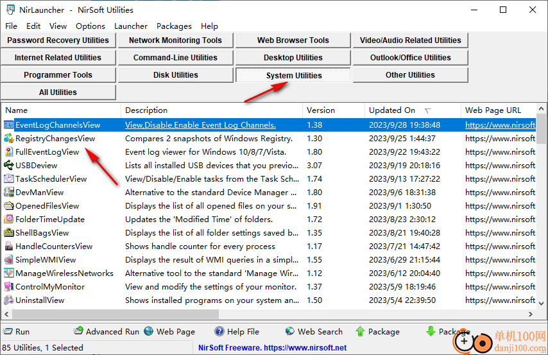Click the Web Page globe icon
548x355 pixels.
(x=148, y=331)
